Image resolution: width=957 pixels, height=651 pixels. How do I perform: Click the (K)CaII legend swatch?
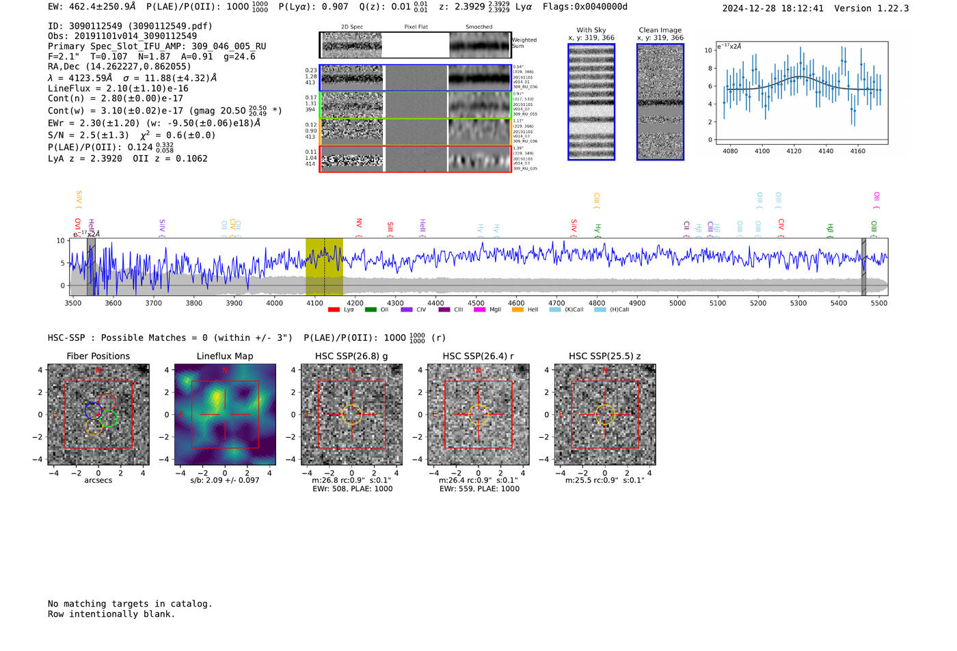[x=555, y=309]
